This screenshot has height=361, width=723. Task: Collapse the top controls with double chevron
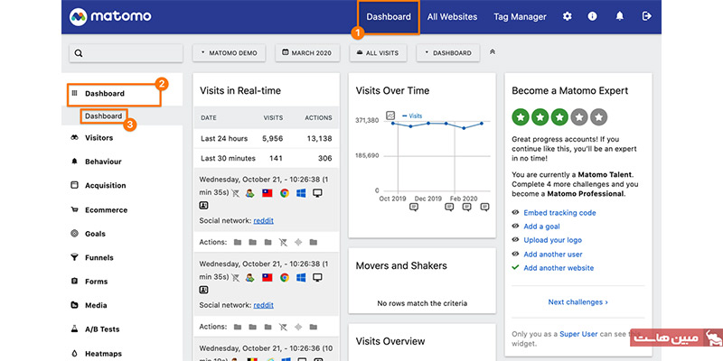click(x=493, y=52)
